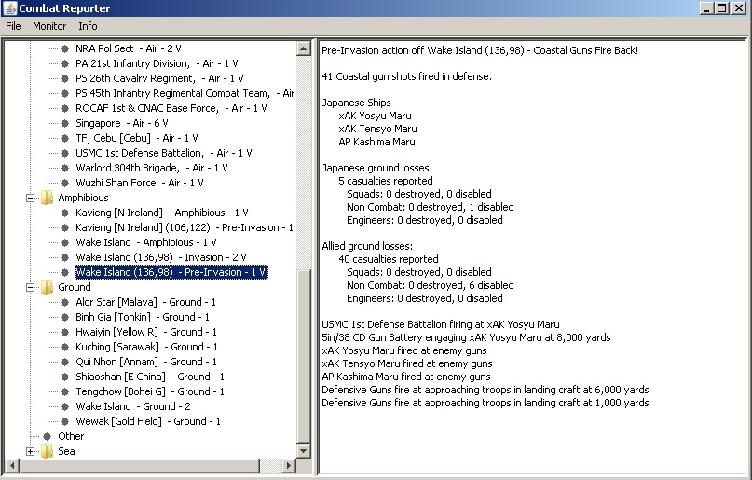Select Kavieng [N Ireland] - Amphibious - 1 V
Image resolution: width=752 pixels, height=480 pixels.
pyautogui.click(x=162, y=213)
